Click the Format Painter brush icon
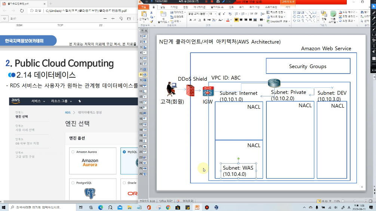376x211 pixels. tap(151, 21)
